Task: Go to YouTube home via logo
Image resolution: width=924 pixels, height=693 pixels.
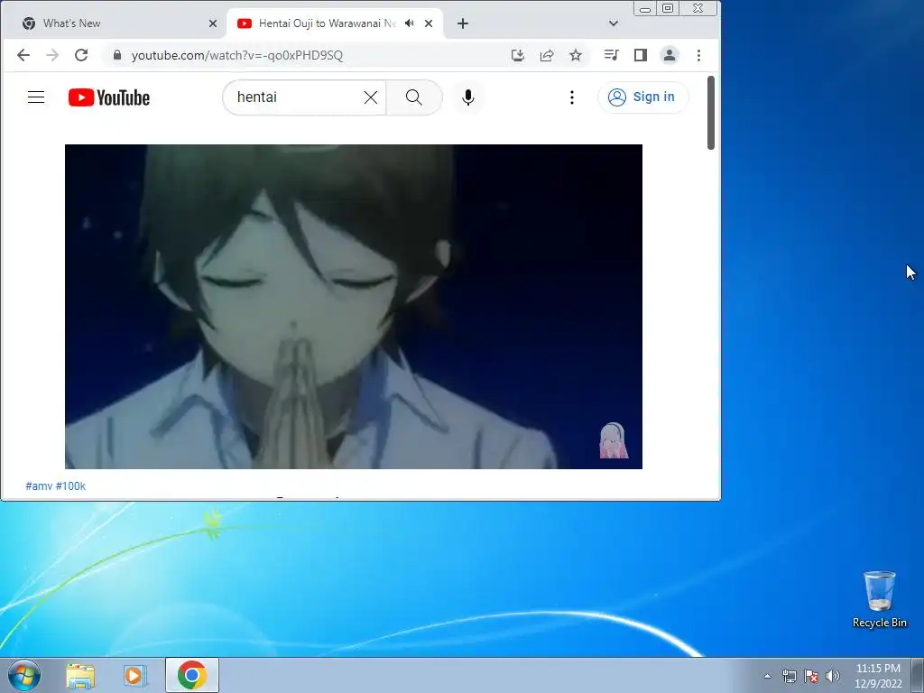Action: coord(109,97)
